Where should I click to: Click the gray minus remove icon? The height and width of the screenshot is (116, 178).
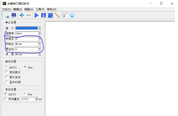tap(28, 15)
